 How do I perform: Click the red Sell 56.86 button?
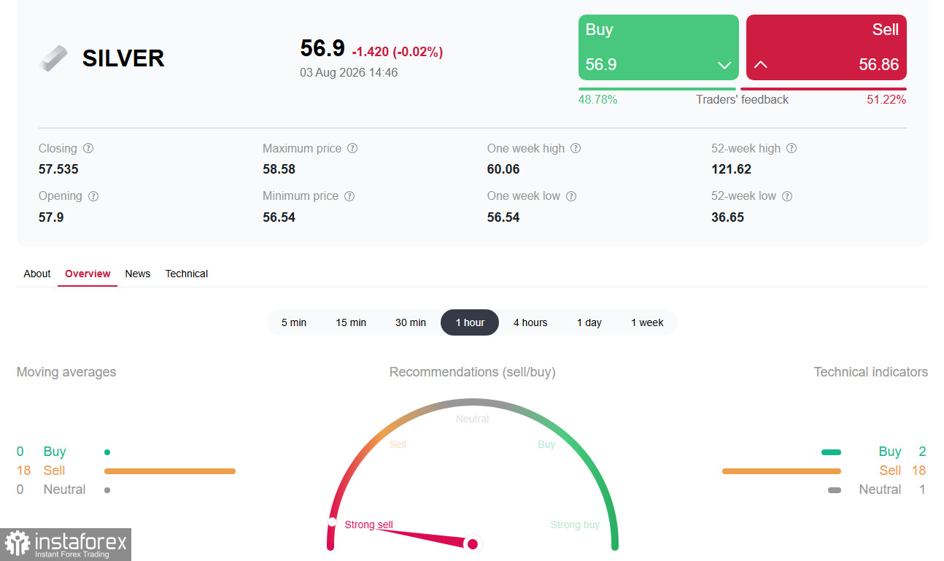pyautogui.click(x=827, y=47)
